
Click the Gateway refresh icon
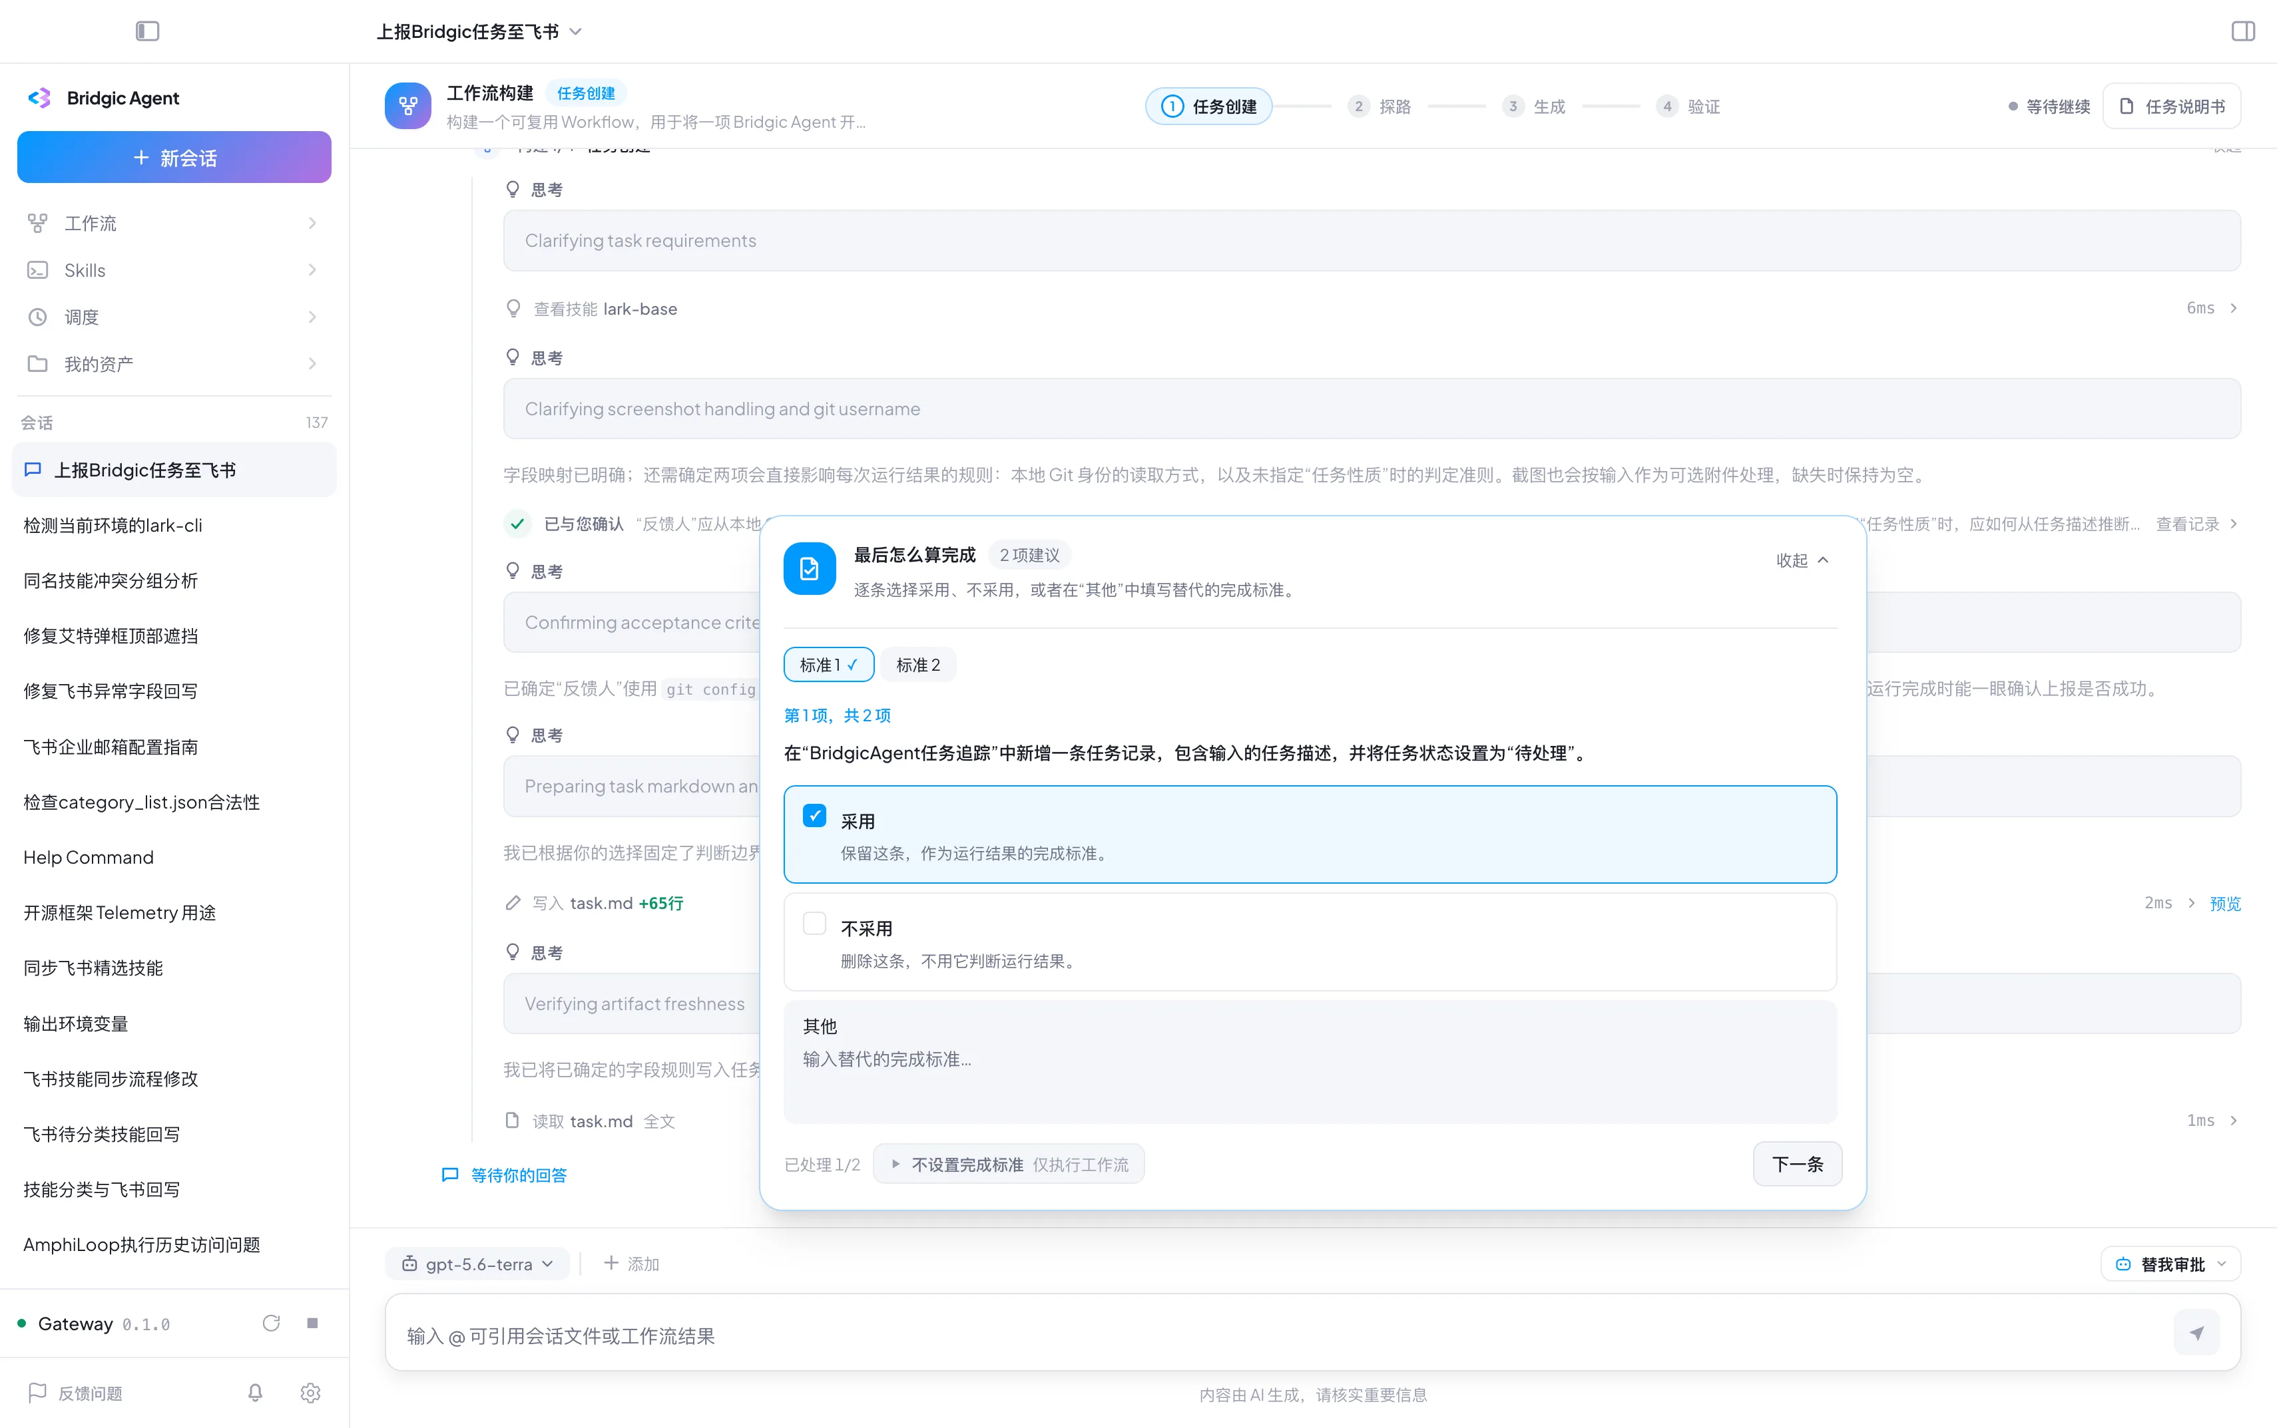(x=271, y=1323)
